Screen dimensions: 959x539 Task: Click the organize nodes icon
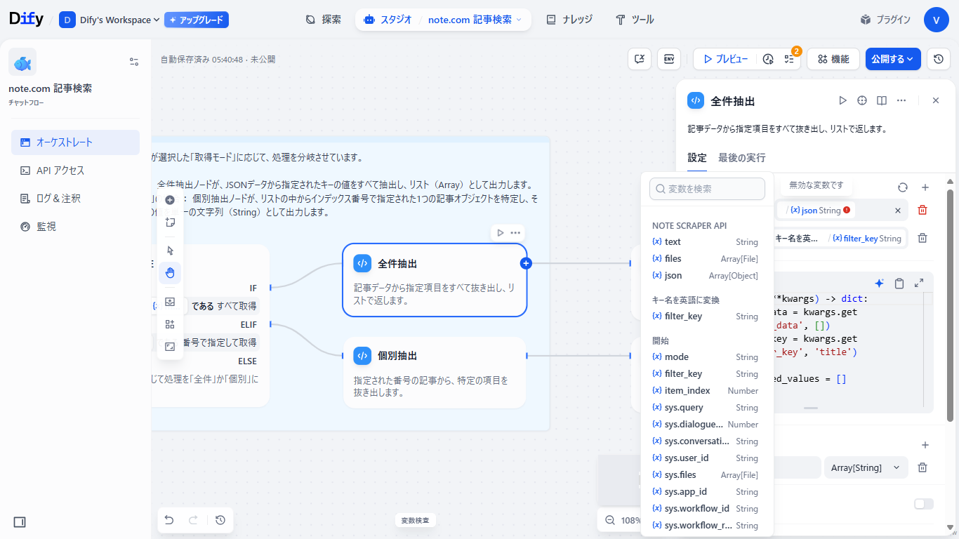170,324
